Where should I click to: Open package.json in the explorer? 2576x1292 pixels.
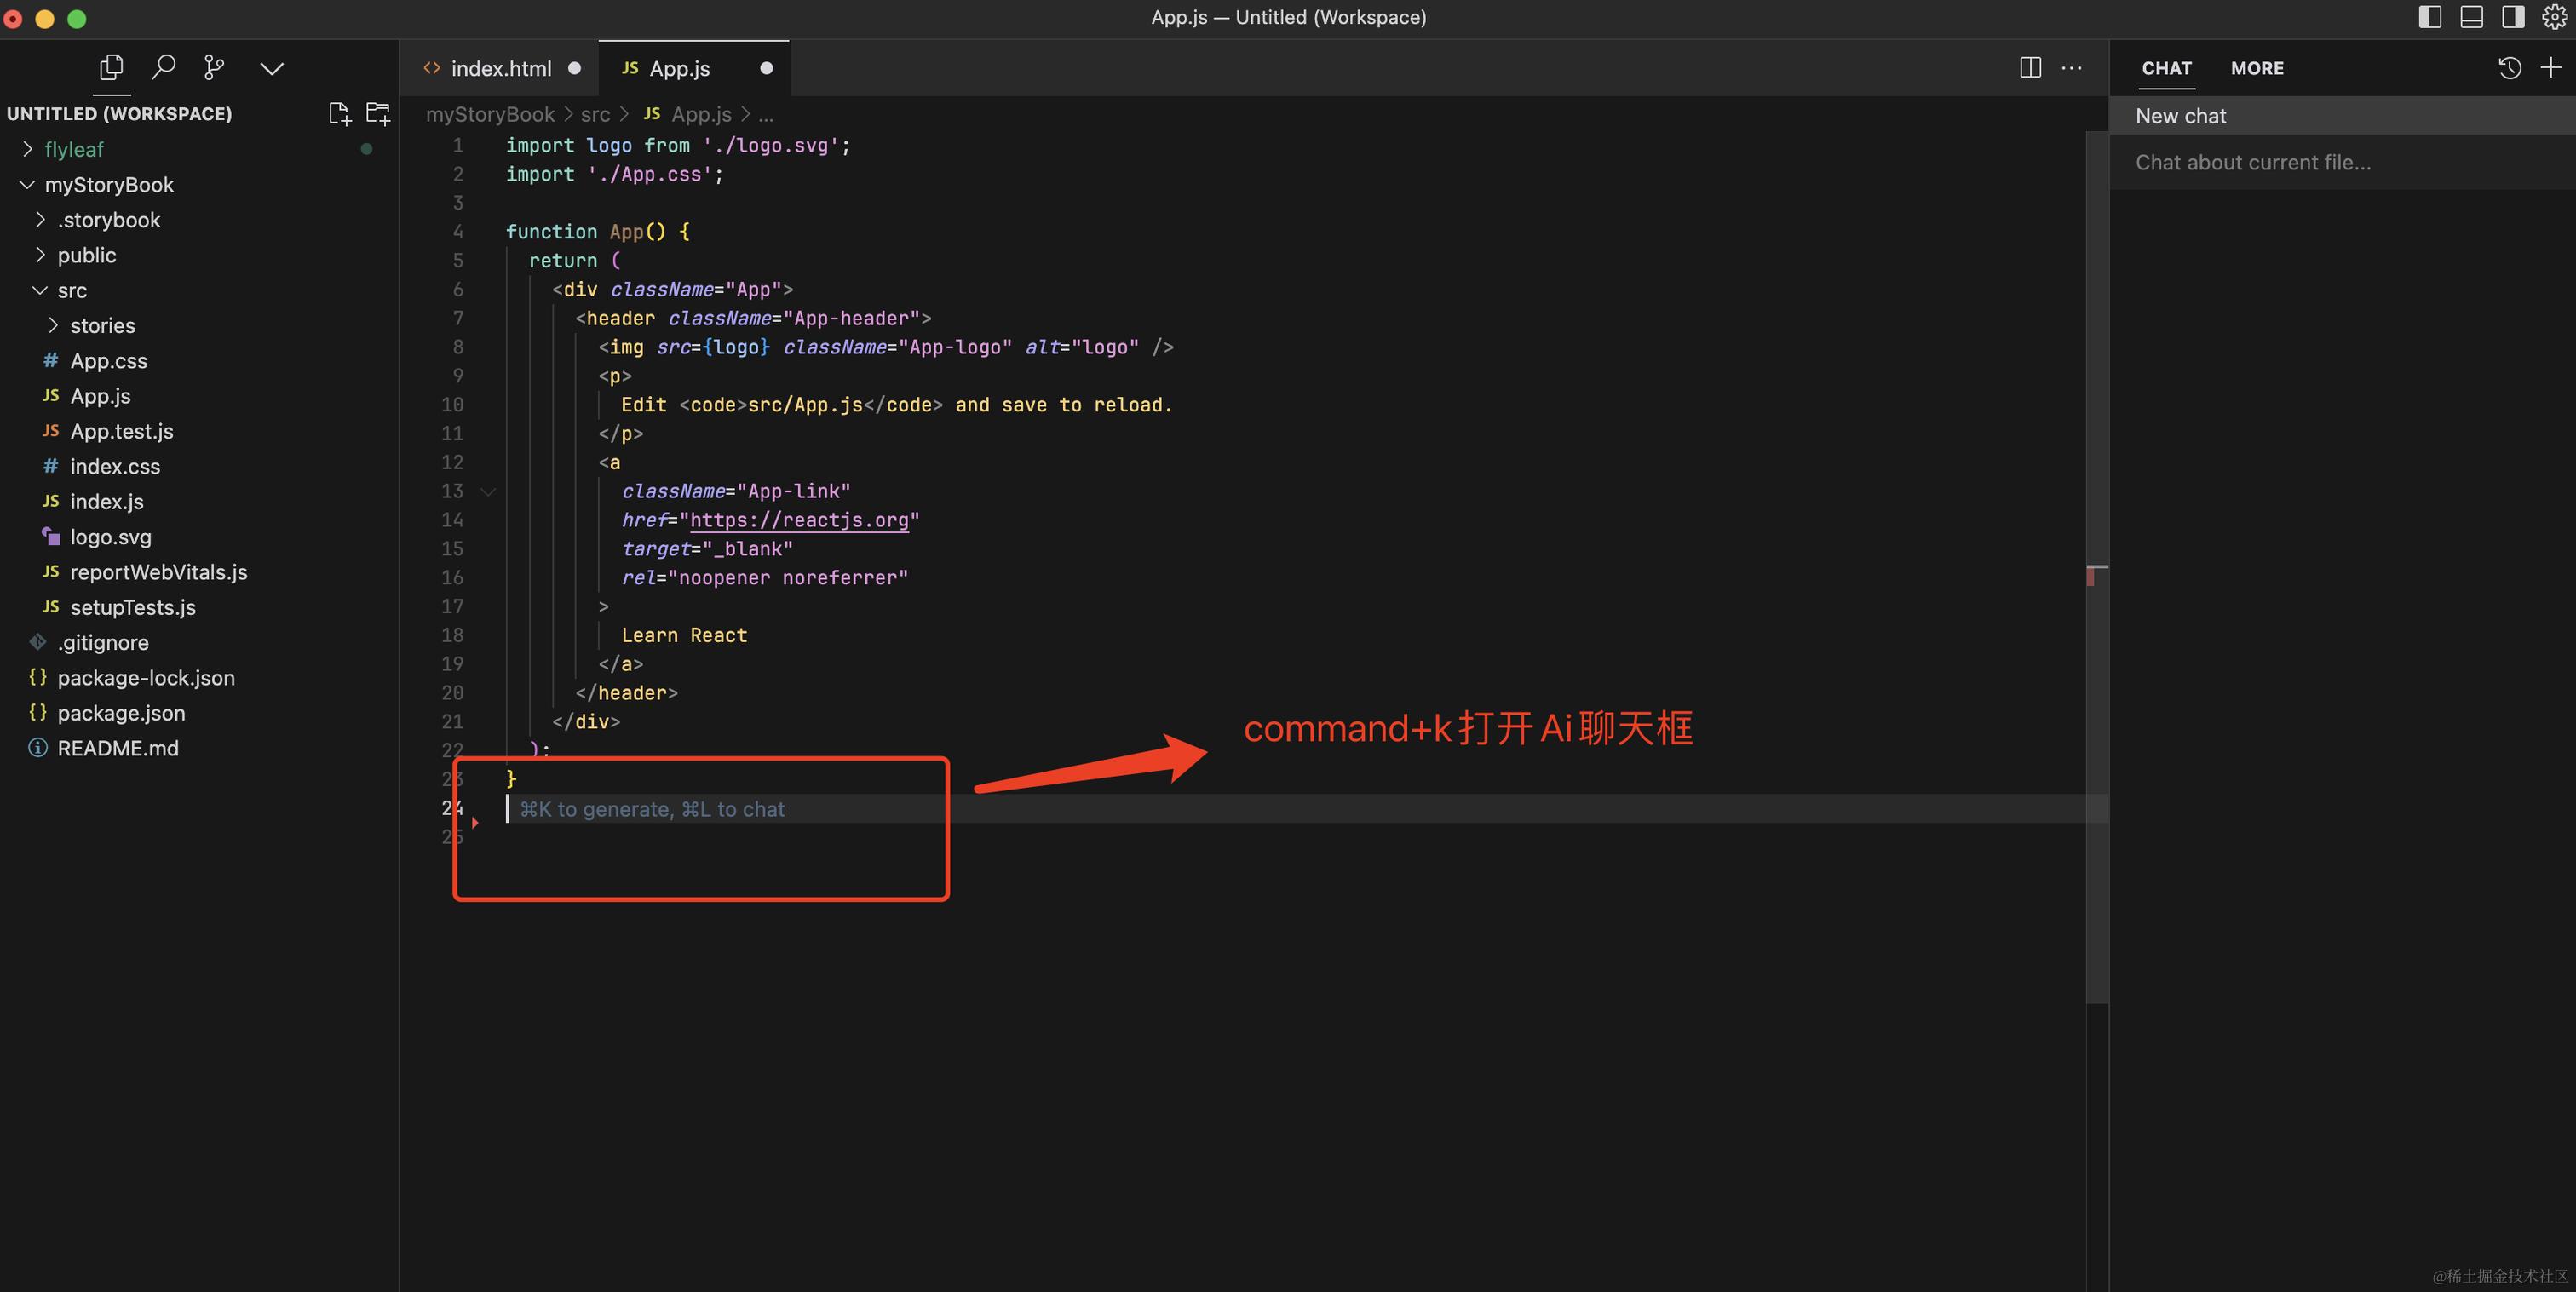click(121, 713)
